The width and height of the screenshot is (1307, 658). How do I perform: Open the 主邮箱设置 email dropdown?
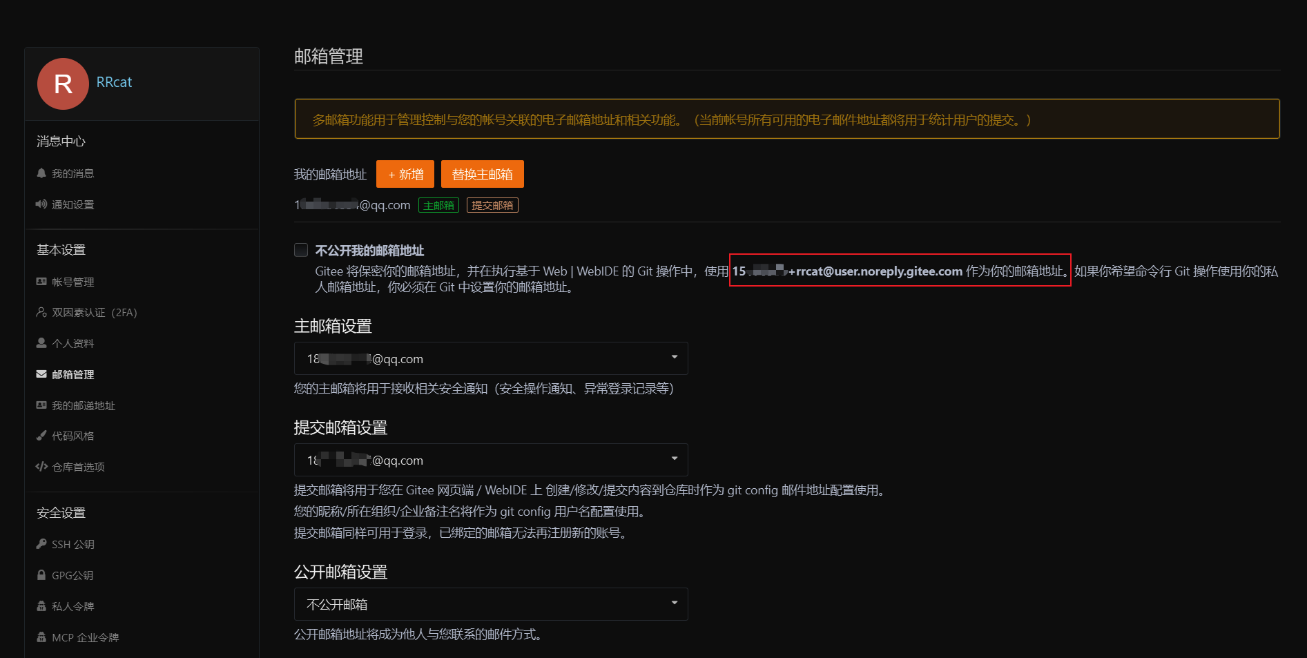(490, 358)
